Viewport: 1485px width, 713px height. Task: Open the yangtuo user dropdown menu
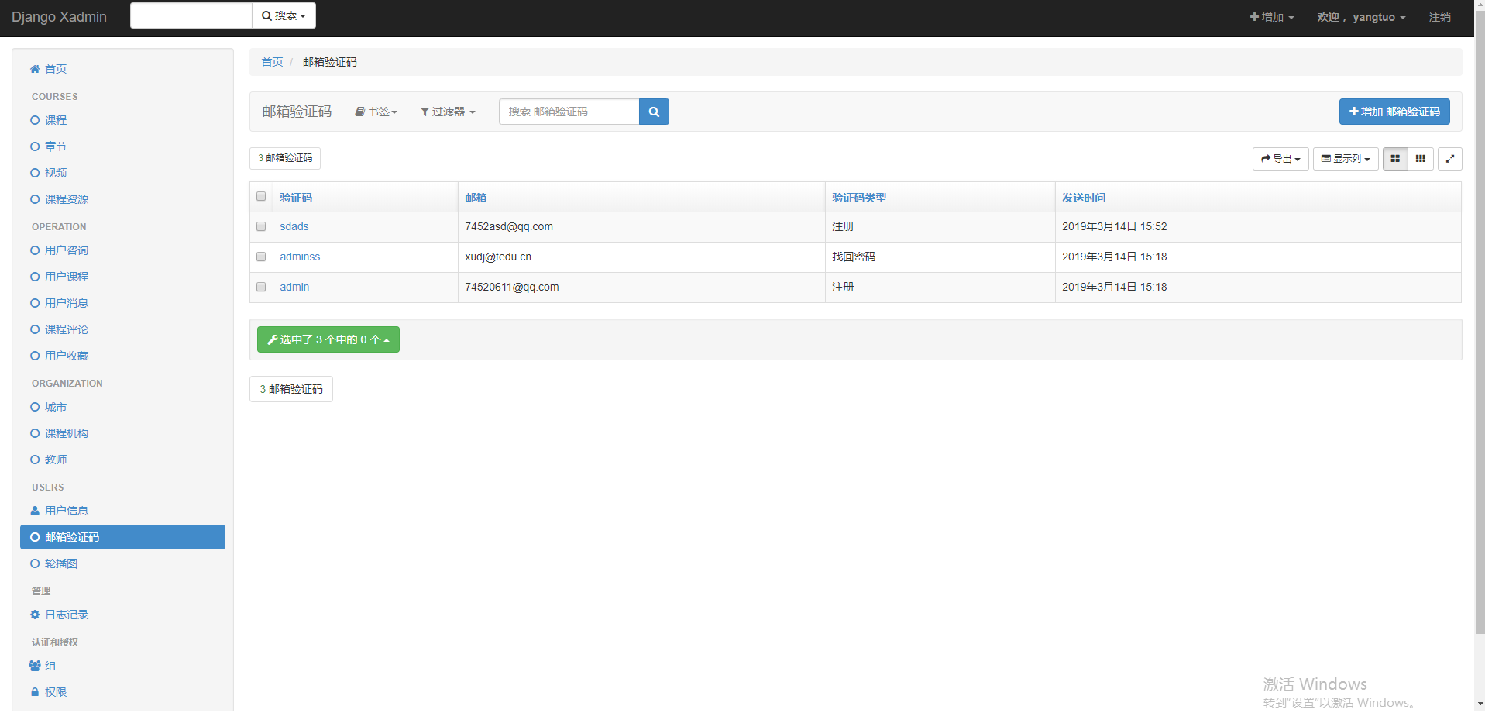pos(1361,17)
